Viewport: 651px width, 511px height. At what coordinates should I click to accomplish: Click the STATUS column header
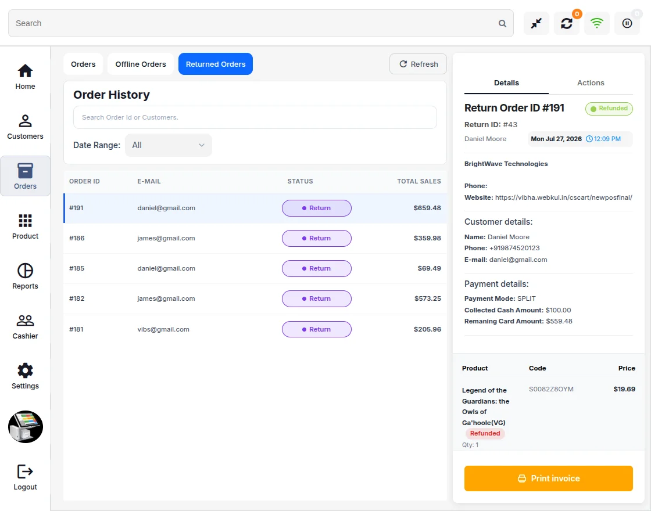coord(300,181)
